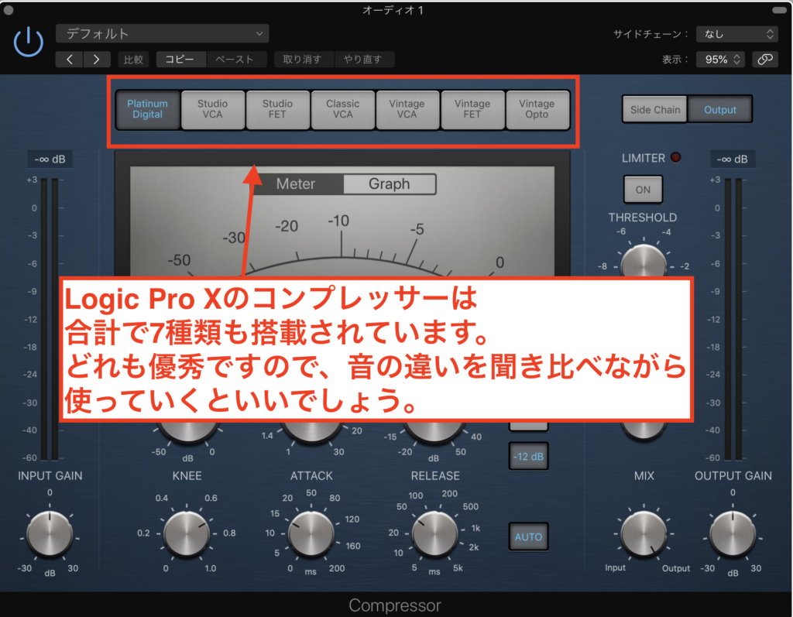Click the コピー button to copy settings
The image size is (793, 617).
coord(180,59)
